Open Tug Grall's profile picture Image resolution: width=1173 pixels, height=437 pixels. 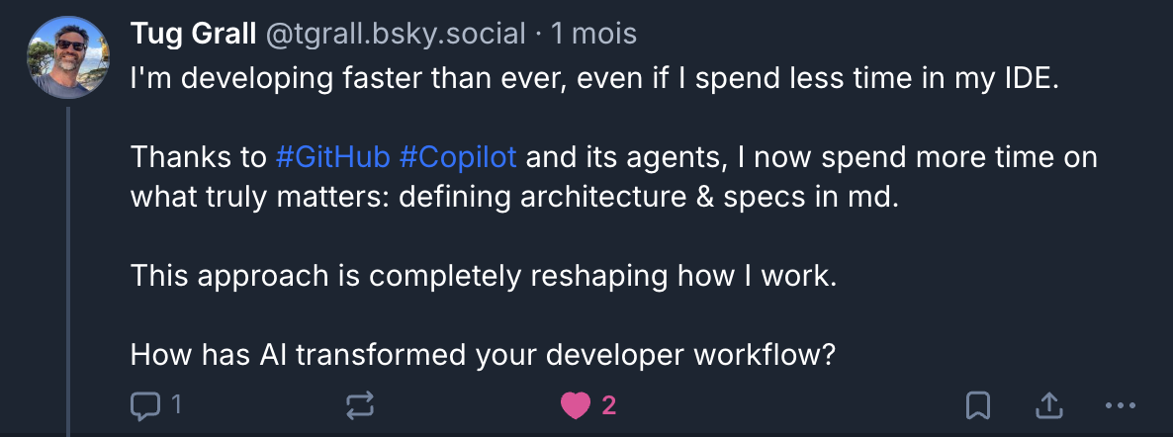point(67,56)
